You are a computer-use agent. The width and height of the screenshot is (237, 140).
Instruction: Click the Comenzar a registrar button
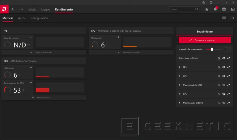(x=204, y=40)
